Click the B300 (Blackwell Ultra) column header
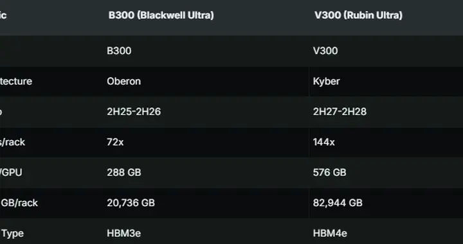The width and height of the screenshot is (463, 244). point(161,15)
